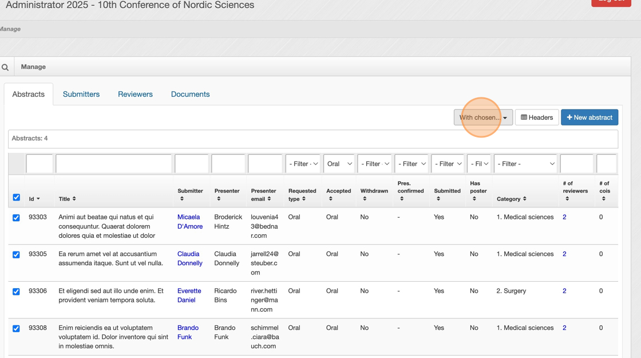Expand the Category filter dropdown
This screenshot has height=358, width=641.
[x=525, y=164]
